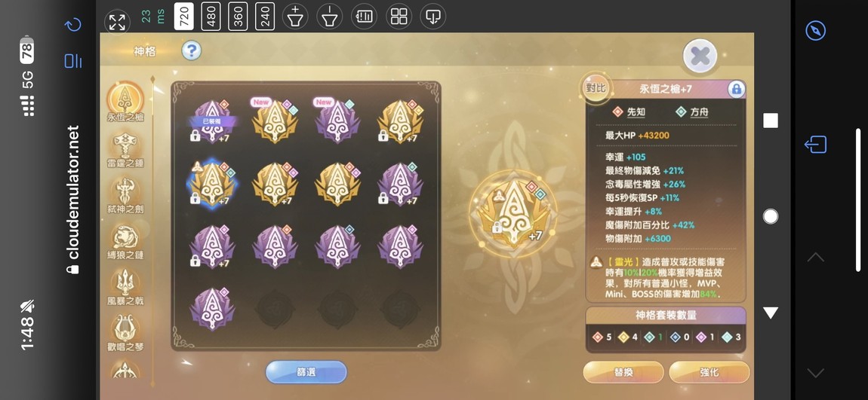Click the 篩選 filter button
The width and height of the screenshot is (868, 400).
[x=306, y=372]
